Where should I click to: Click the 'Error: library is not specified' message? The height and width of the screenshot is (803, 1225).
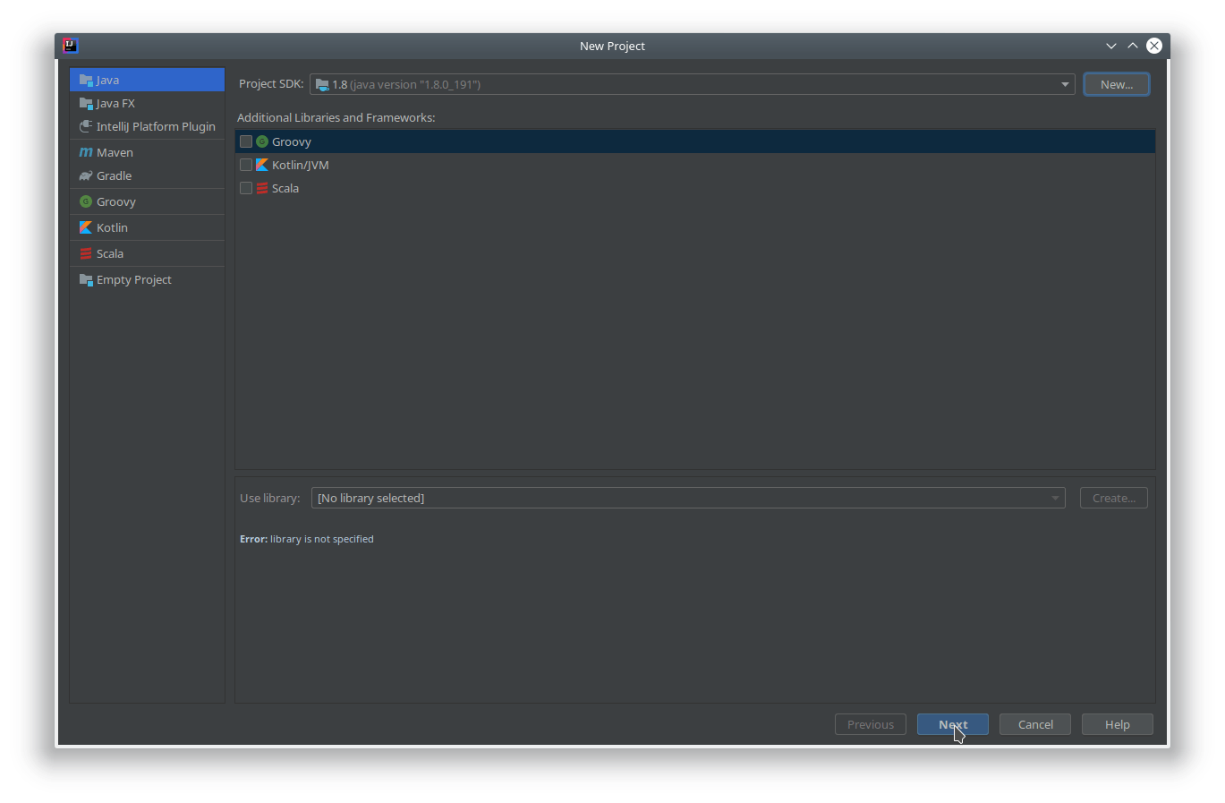click(x=307, y=539)
